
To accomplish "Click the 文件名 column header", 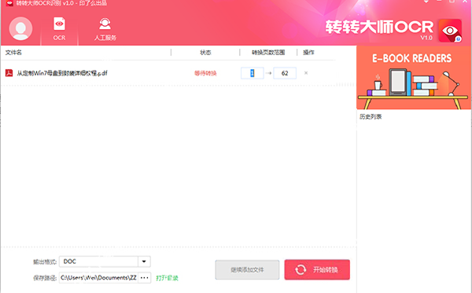I will pos(13,53).
